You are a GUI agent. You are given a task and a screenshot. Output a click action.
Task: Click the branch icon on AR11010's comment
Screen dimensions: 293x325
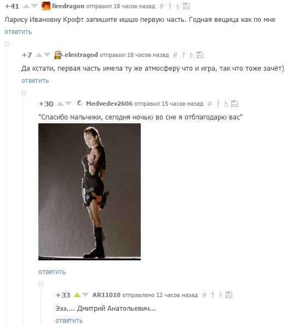click(x=221, y=295)
